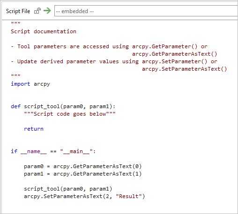Click the green export script arrow icon
The width and height of the screenshot is (238, 214).
coord(47,11)
